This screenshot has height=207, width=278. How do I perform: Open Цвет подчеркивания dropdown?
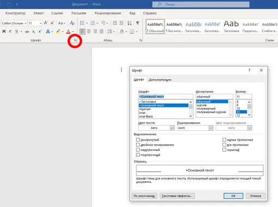coord(249,128)
